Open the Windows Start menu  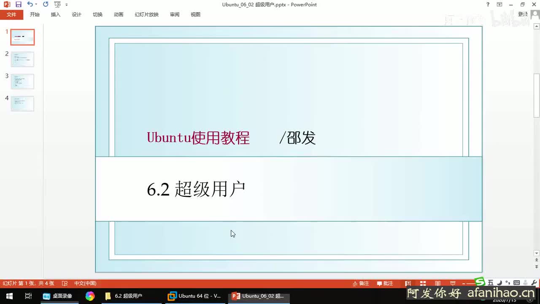click(x=9, y=296)
